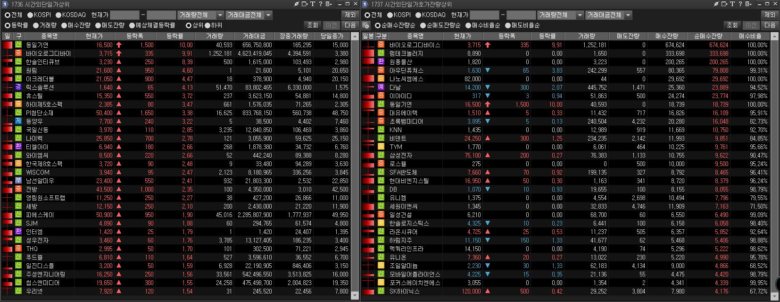
Task: Sort by the 장중거래량 column header
Action: [x=293, y=35]
